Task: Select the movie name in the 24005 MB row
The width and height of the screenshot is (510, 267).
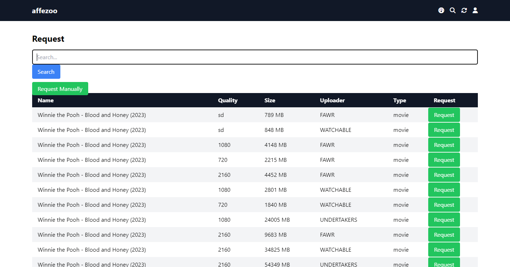Action: 92,220
